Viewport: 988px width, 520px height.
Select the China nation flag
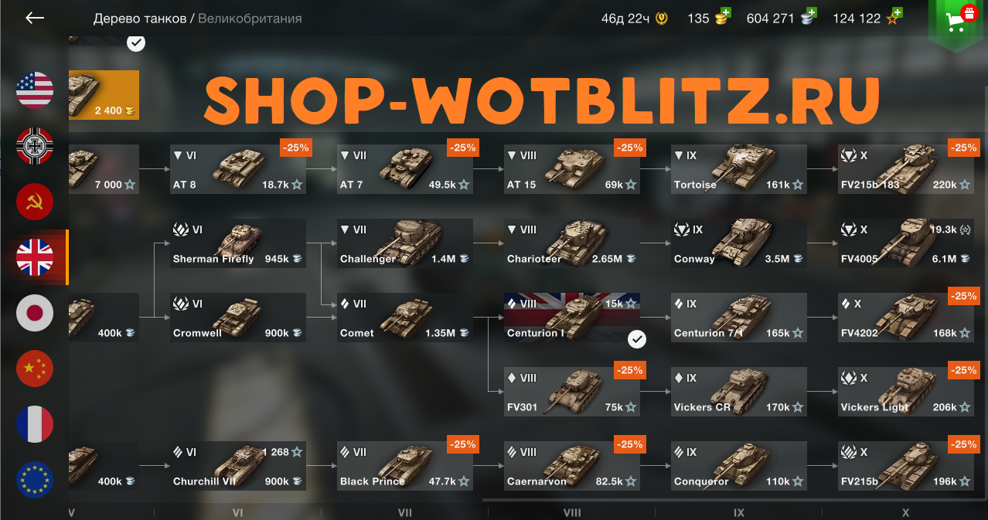point(35,369)
